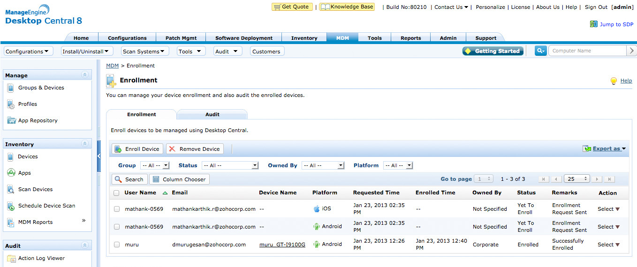Click the Apps icon in Inventory
This screenshot has height=267, width=637.
[x=11, y=173]
